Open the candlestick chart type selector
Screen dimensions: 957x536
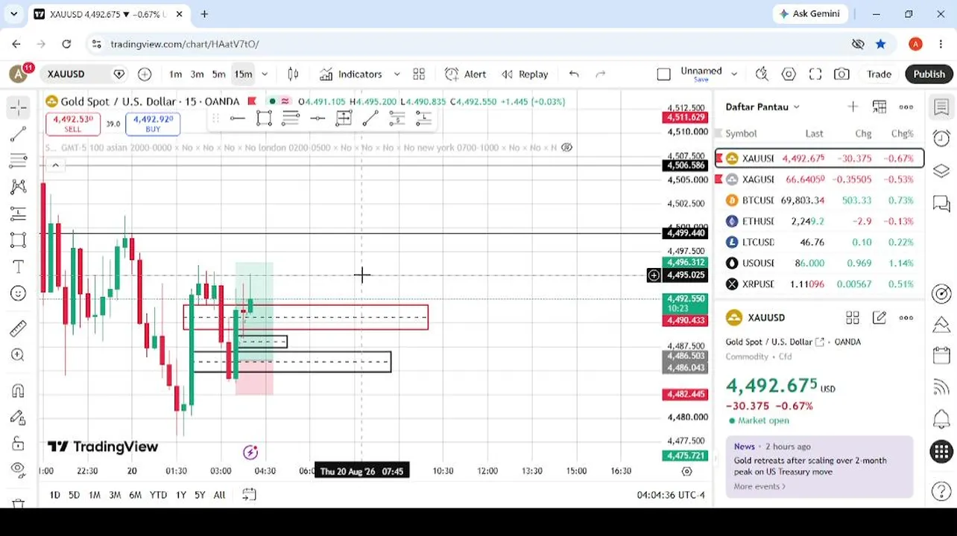[x=293, y=74]
